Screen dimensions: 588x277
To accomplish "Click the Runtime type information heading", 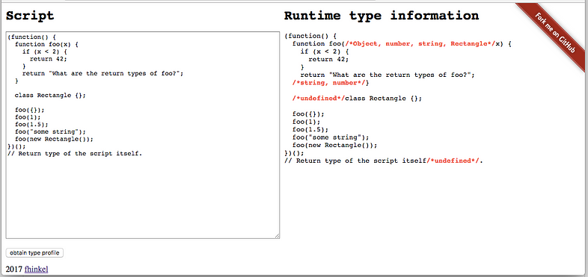I will point(382,16).
